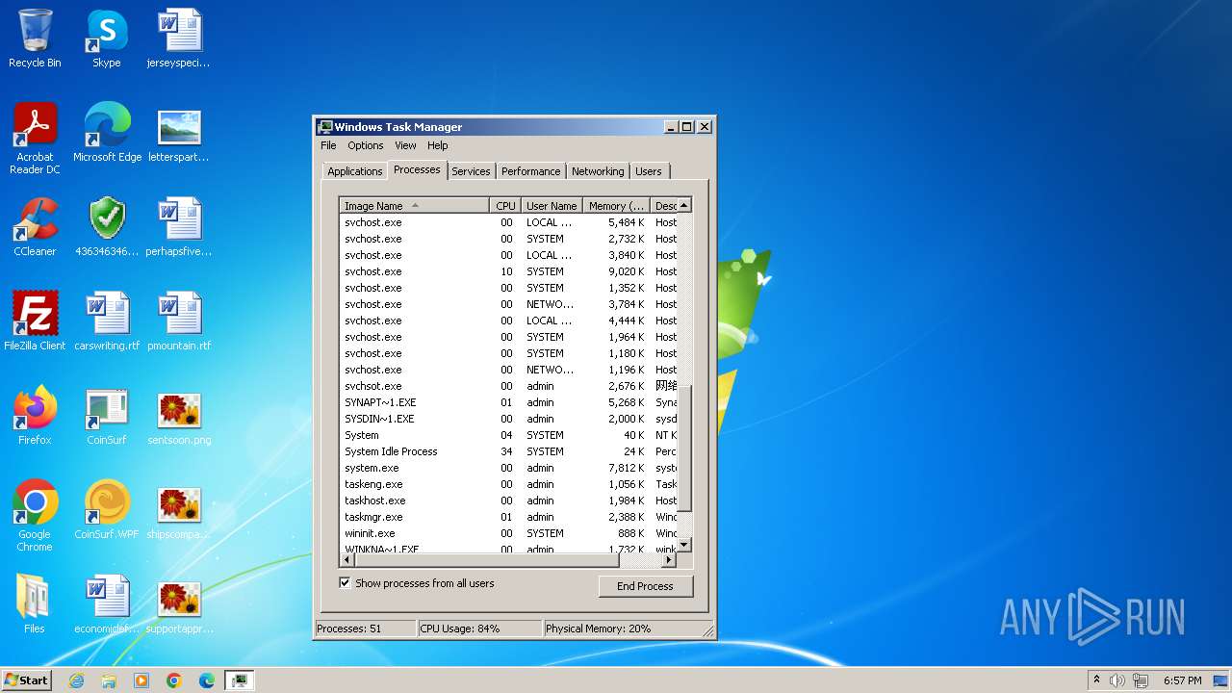Select the SYNAPT~1.EXE process row

509,402
